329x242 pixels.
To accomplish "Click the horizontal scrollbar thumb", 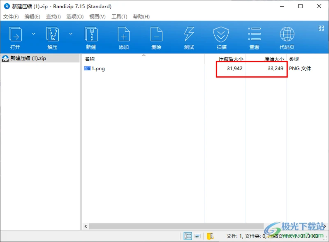I will tap(176, 226).
